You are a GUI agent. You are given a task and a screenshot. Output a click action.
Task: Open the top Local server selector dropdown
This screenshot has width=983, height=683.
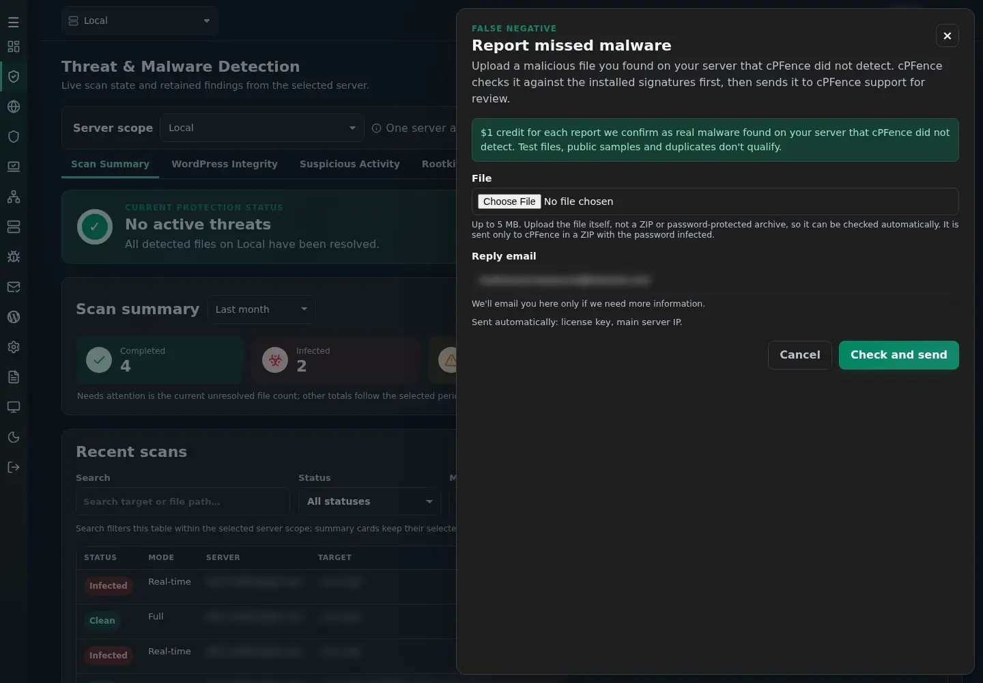140,20
